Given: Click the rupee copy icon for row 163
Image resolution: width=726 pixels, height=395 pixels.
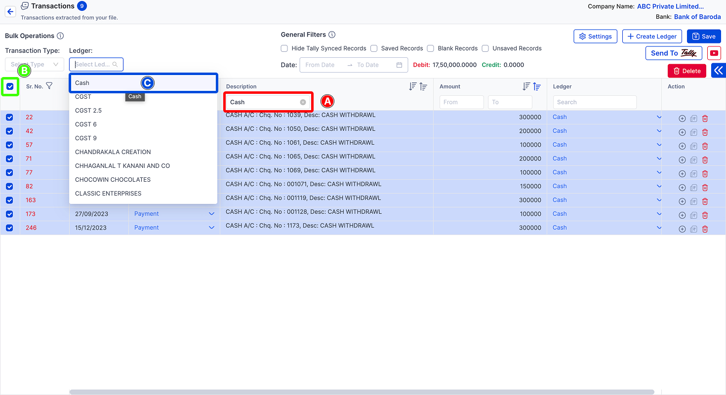Looking at the screenshot, I should pyautogui.click(x=693, y=201).
